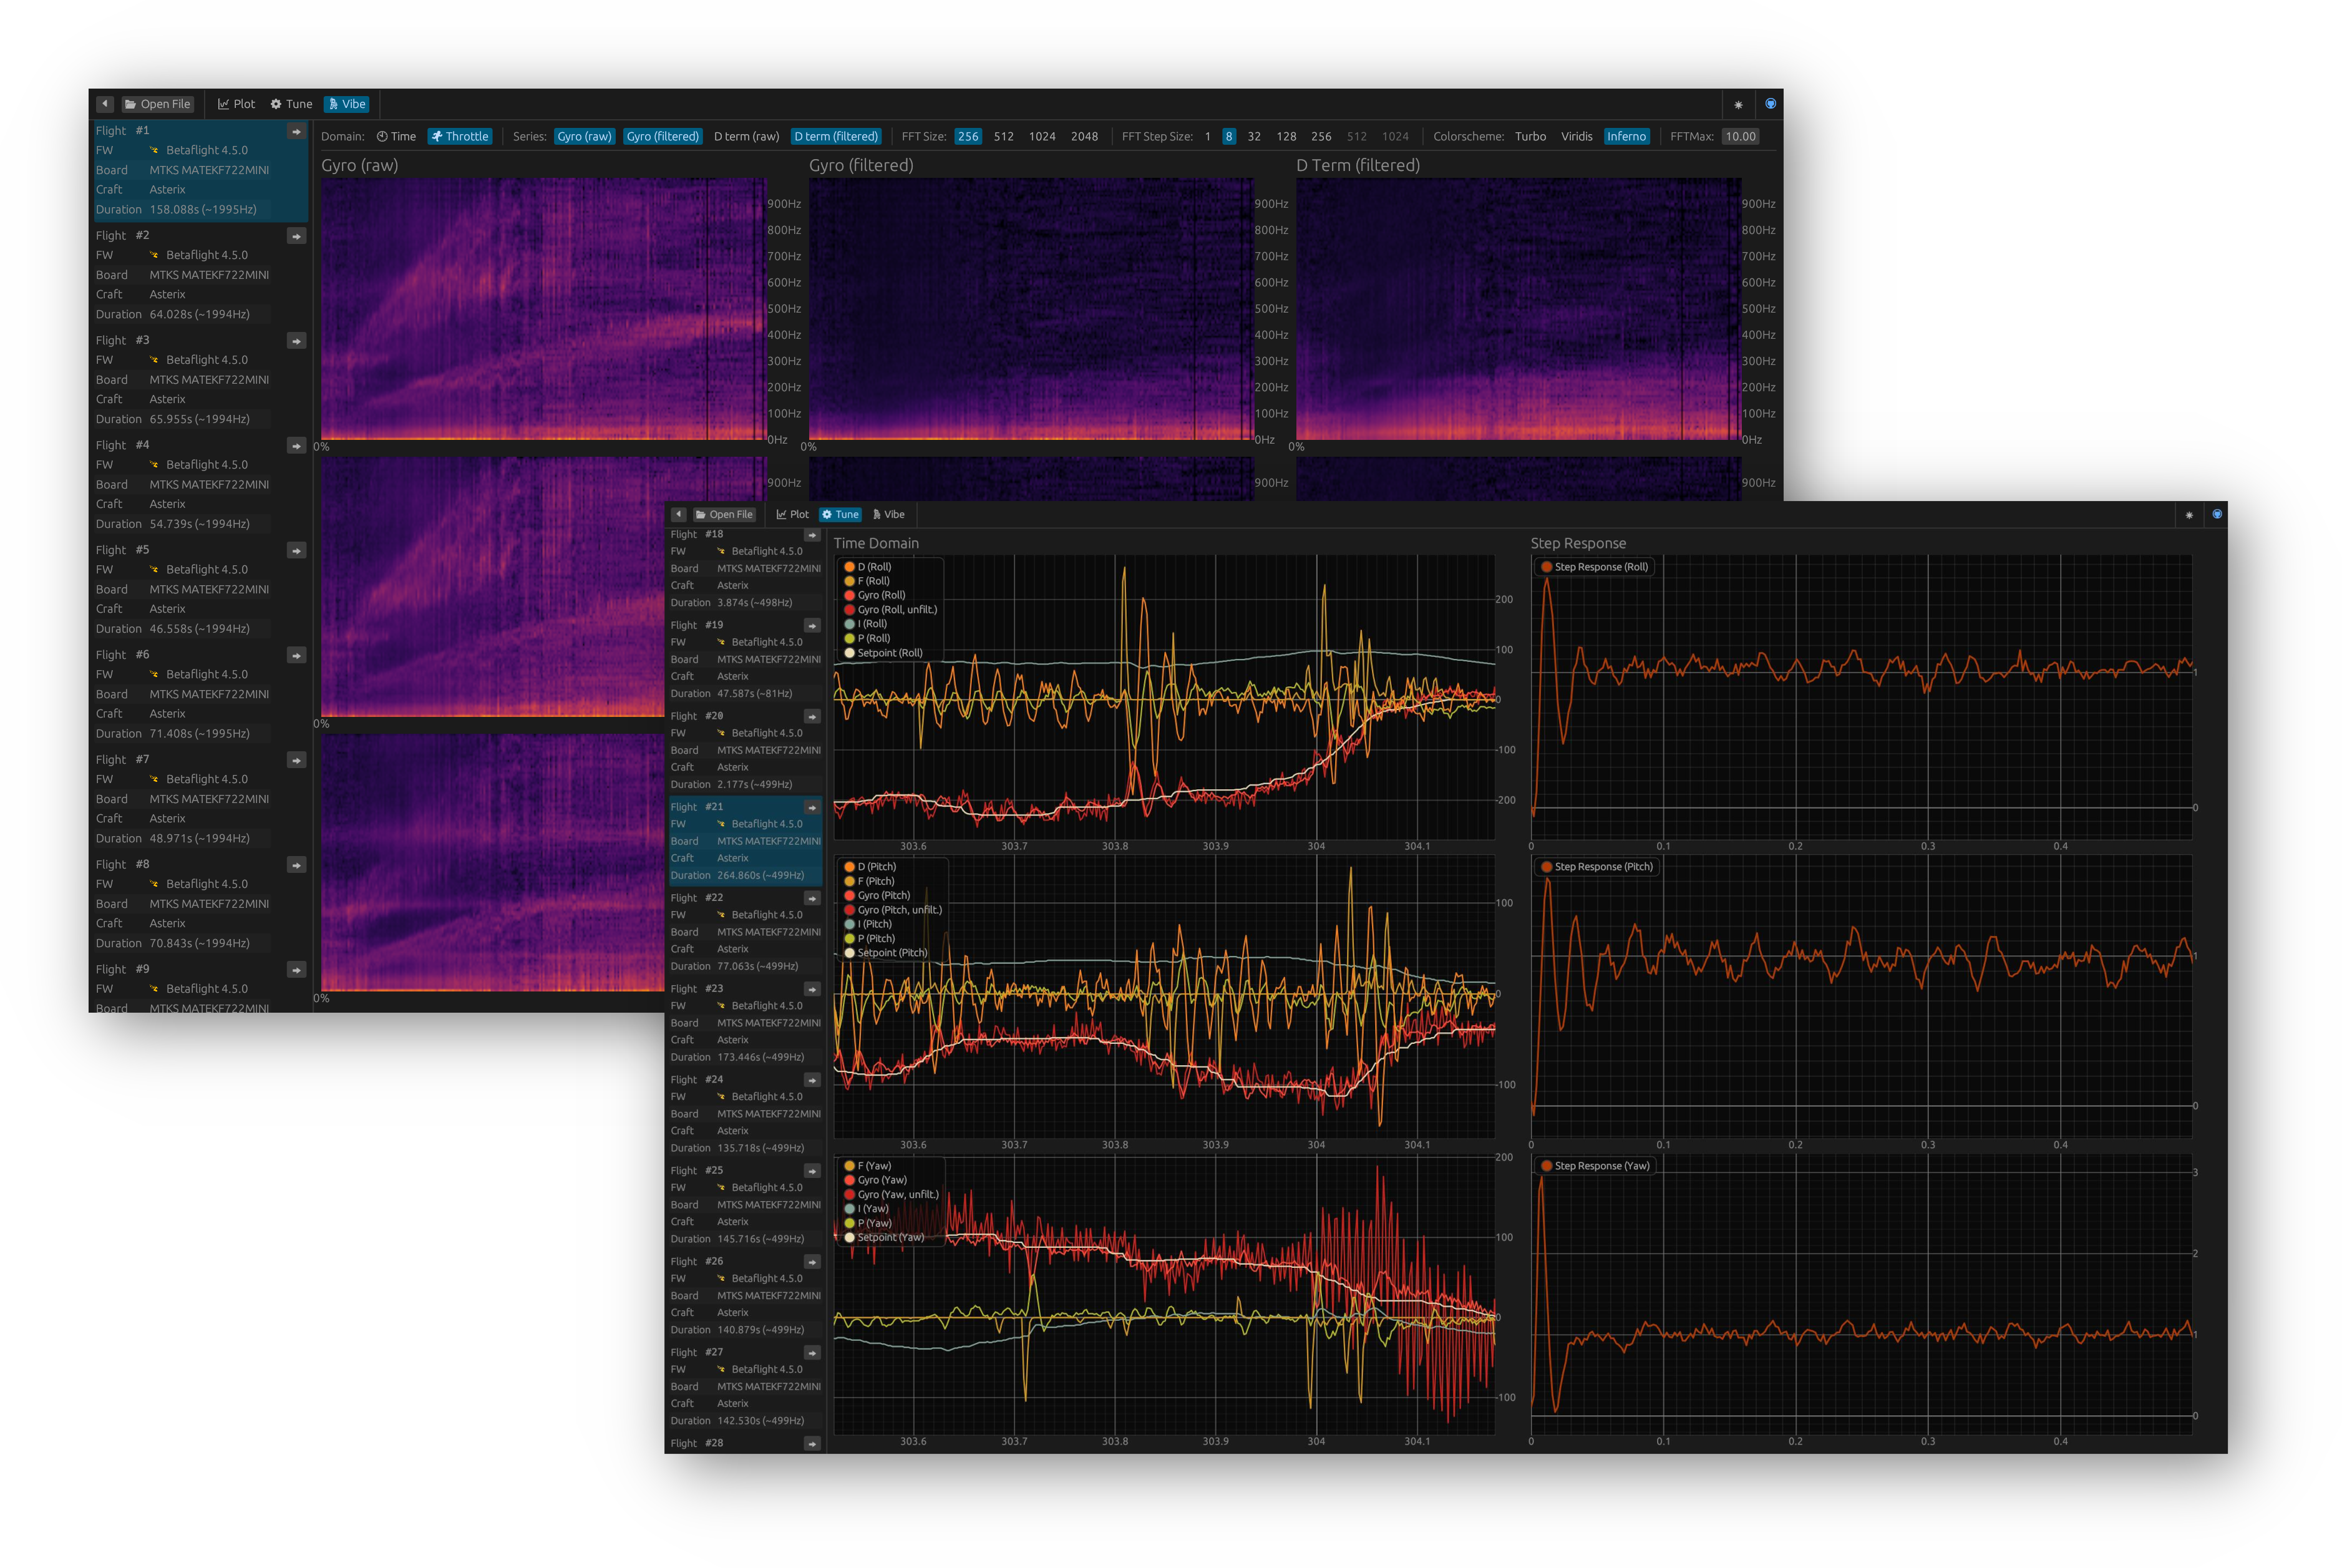Click the back arrow icon in Vibe window

tap(105, 104)
